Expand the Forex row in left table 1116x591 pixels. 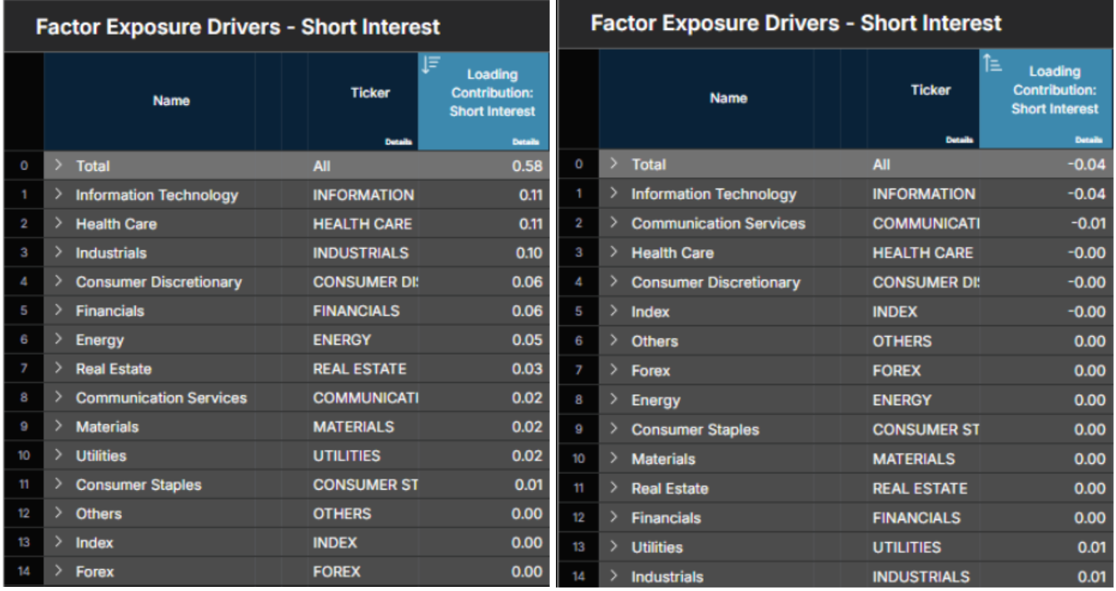(x=59, y=571)
